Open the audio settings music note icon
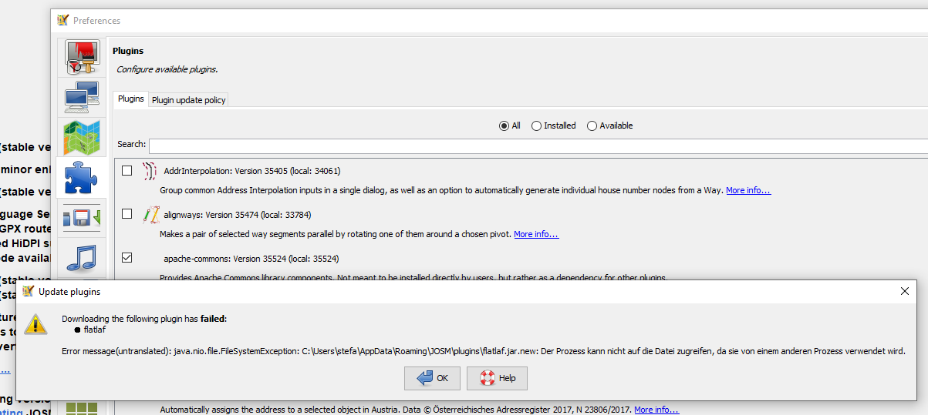The height and width of the screenshot is (415, 928). click(x=81, y=256)
